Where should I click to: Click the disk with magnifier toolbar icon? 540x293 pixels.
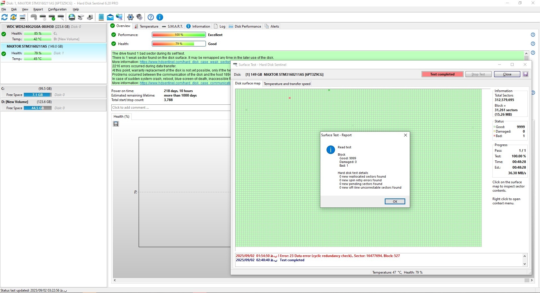(61, 17)
